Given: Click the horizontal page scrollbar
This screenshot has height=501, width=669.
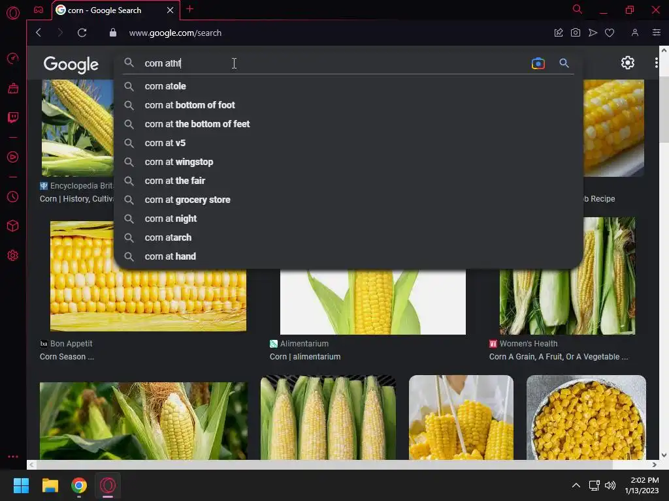Looking at the screenshot, I should [x=324, y=464].
